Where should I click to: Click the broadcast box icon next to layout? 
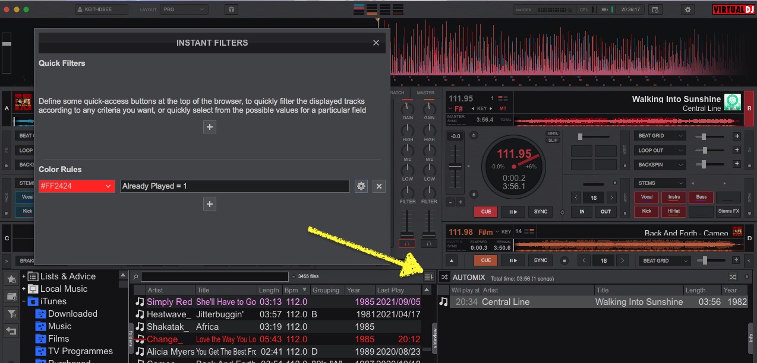pyautogui.click(x=232, y=9)
